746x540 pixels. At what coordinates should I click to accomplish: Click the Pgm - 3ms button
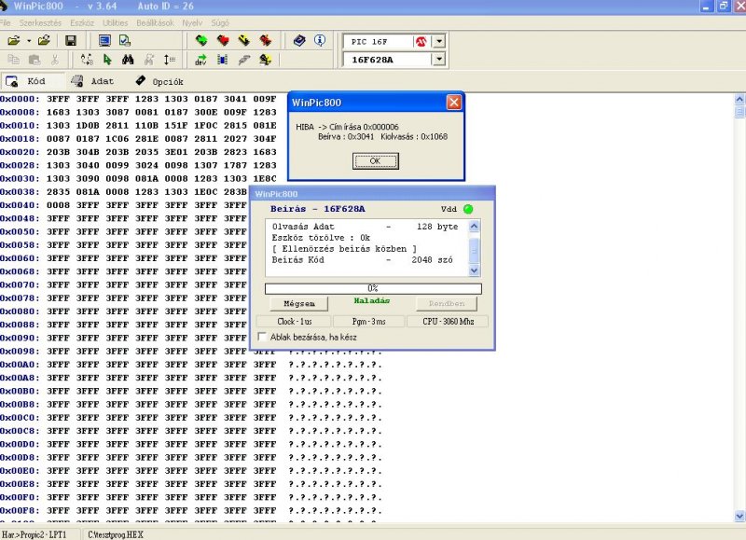click(x=368, y=321)
